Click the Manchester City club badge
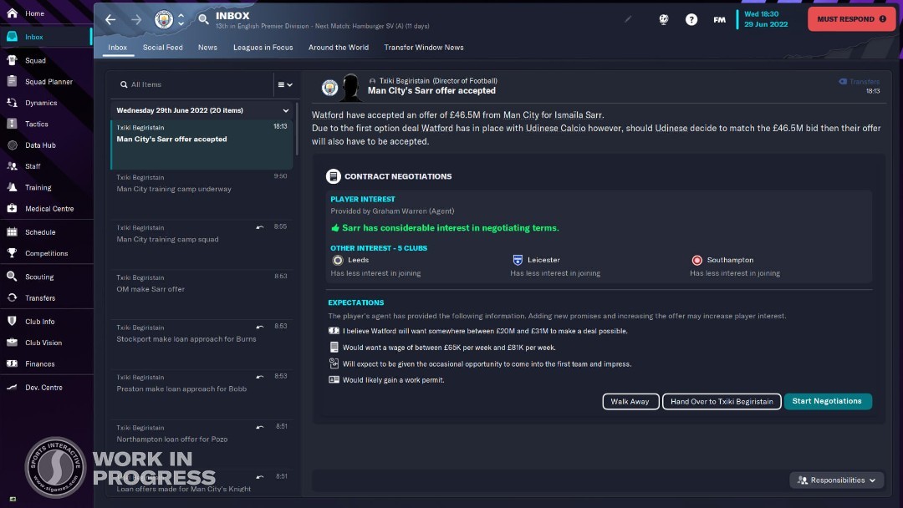The height and width of the screenshot is (508, 903). (164, 19)
